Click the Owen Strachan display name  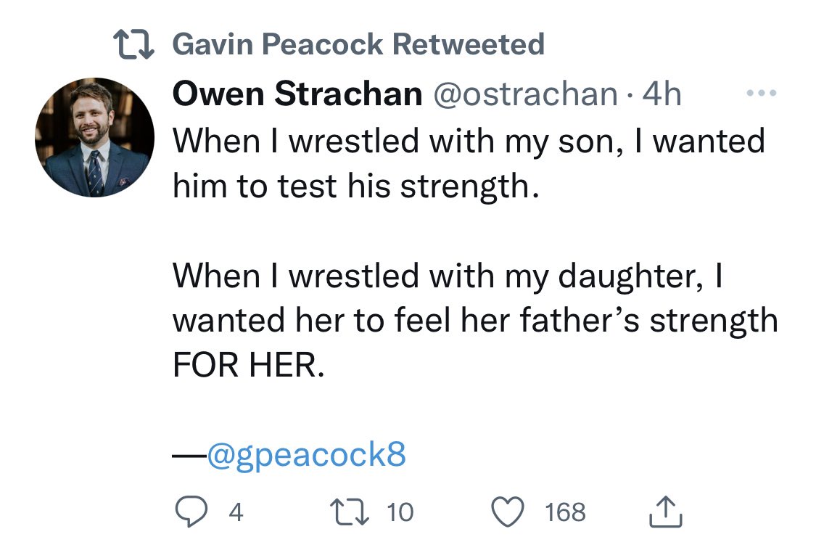[x=297, y=94]
